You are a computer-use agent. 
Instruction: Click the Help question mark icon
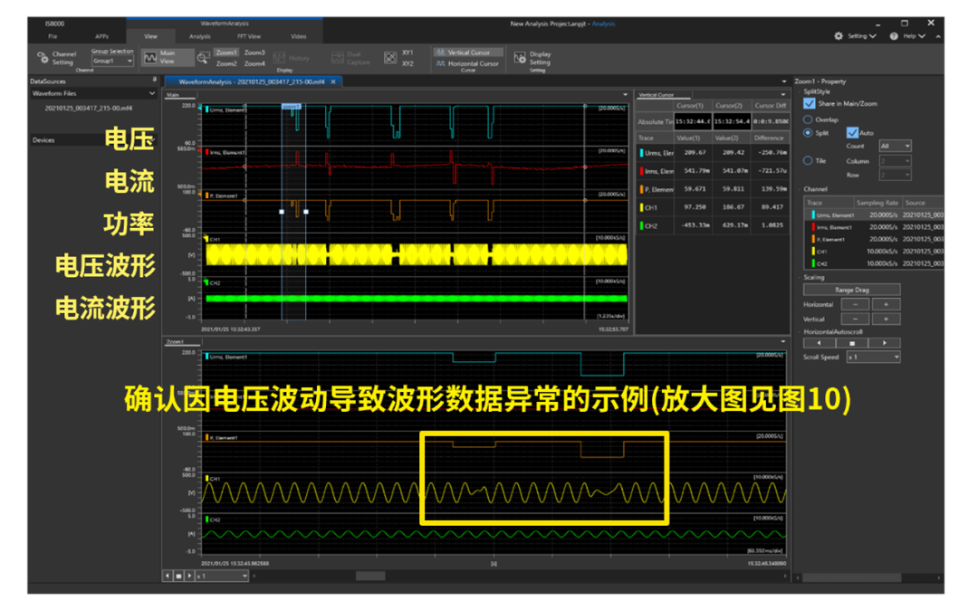[894, 36]
